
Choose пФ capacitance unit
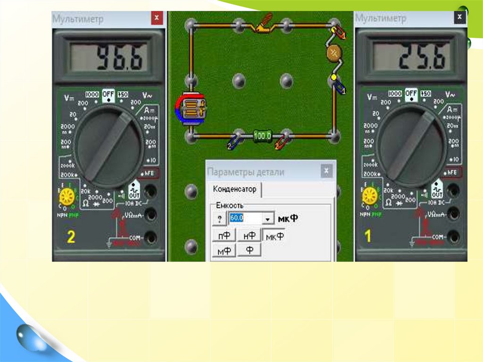tap(224, 236)
